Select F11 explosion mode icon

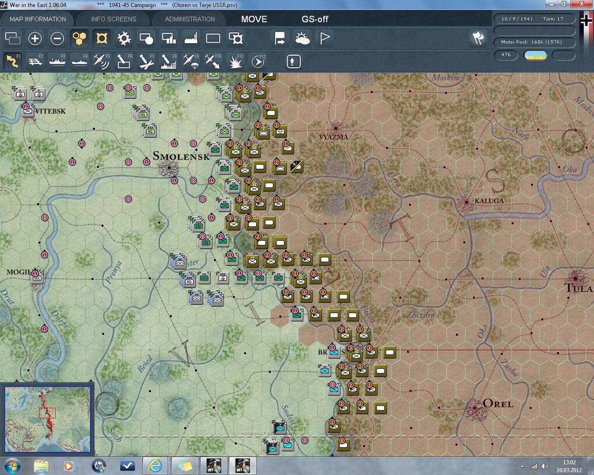pyautogui.click(x=235, y=61)
